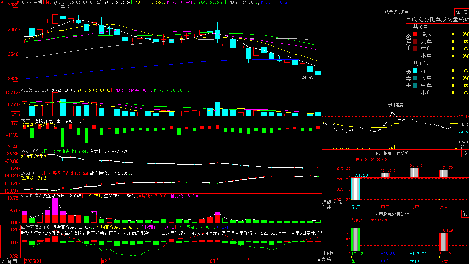Select the MA(5,10,20,30,60,120) indicator label
This screenshot has height=264, width=469.
[77, 2]
